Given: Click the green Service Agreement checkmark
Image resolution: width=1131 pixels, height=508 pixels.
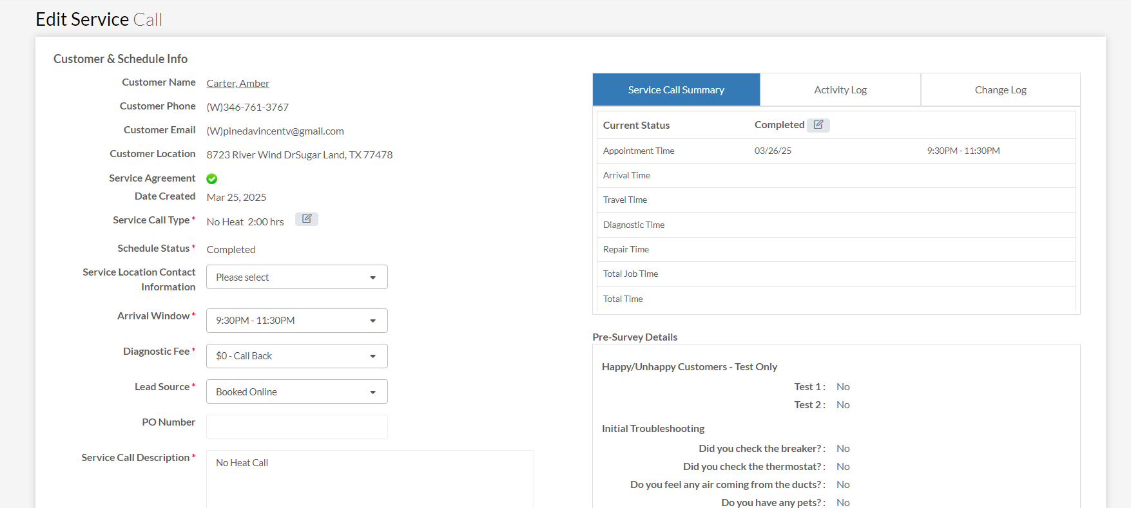Looking at the screenshot, I should pos(211,179).
